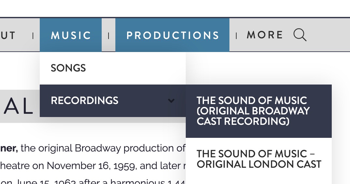350x184 pixels.
Task: Click the divider between MUSIC and PRODUCTIONS
Action: (x=109, y=36)
